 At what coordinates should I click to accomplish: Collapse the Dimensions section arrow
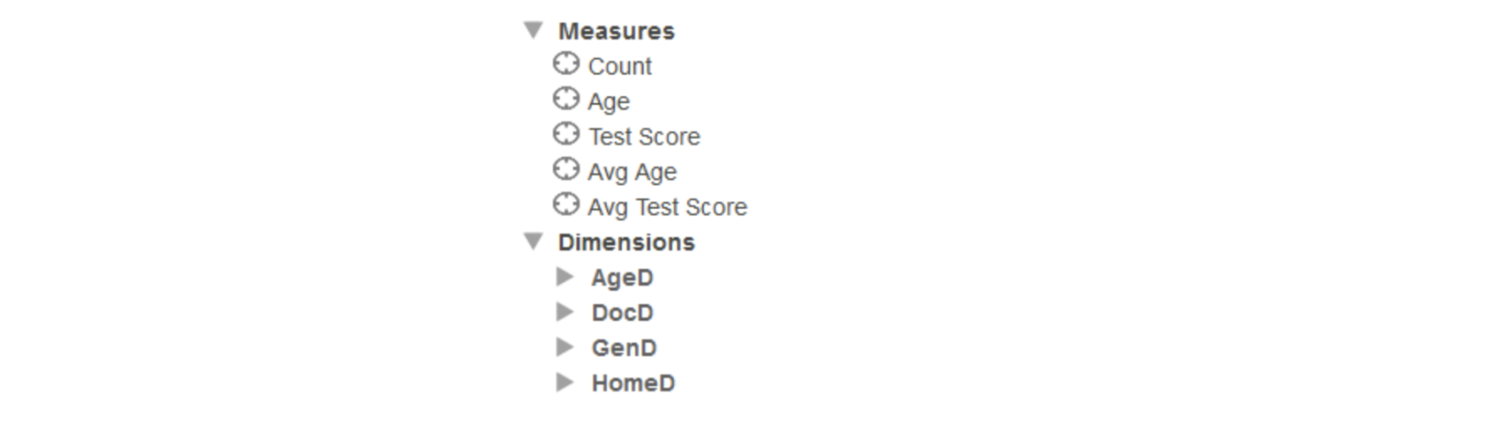point(534,242)
